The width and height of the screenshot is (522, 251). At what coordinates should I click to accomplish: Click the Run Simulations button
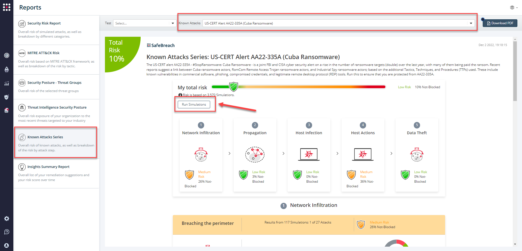point(194,104)
